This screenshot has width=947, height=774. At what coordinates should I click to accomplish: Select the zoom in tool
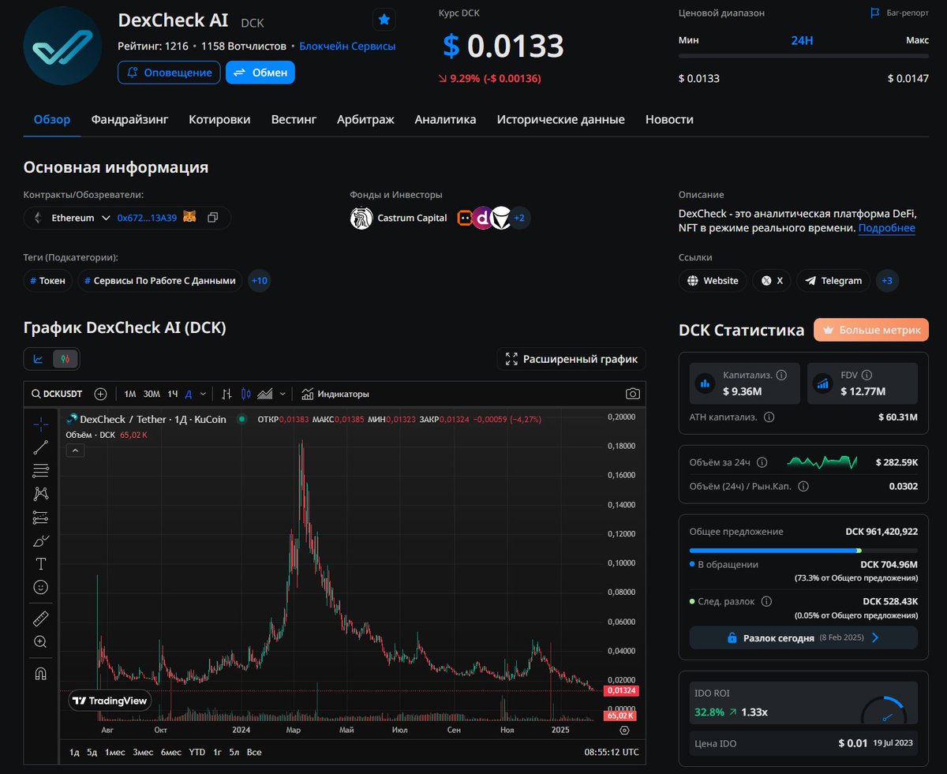click(40, 641)
